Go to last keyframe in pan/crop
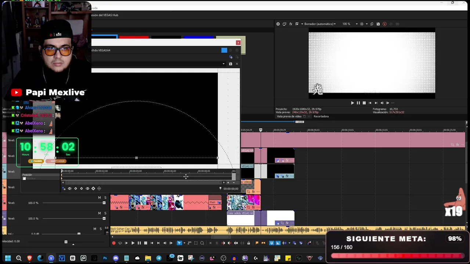This screenshot has width=470, height=264. [x=87, y=188]
